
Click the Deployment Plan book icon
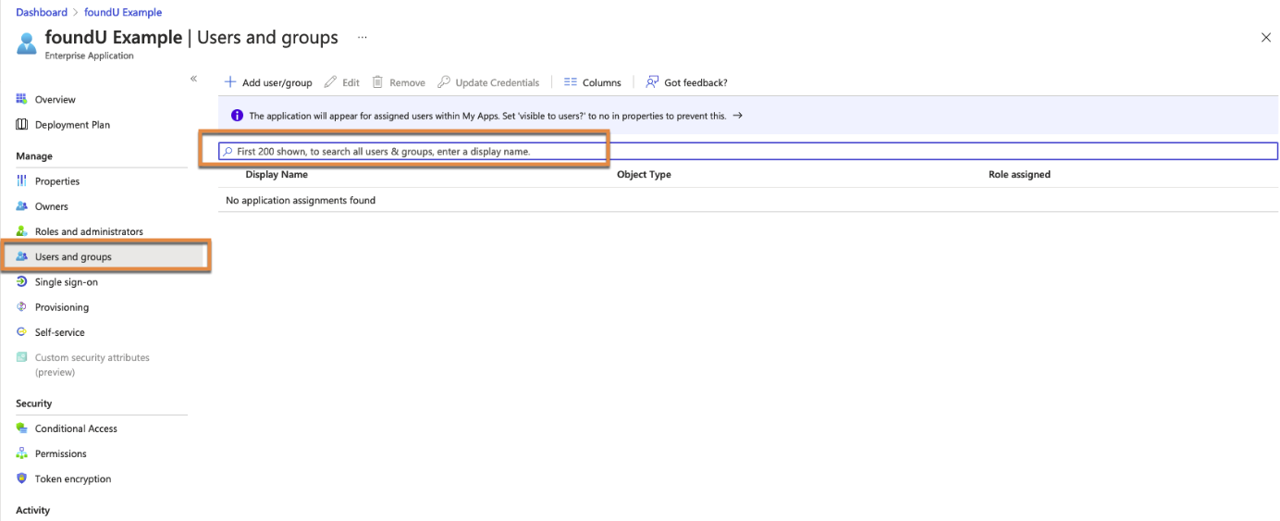click(x=21, y=125)
